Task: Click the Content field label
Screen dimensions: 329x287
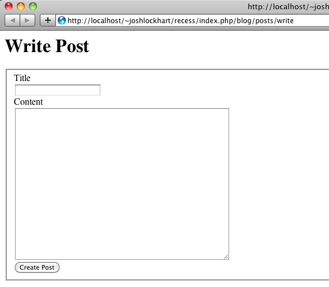Action: coord(28,102)
